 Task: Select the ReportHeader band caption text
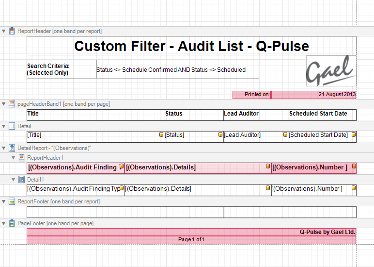60,31
